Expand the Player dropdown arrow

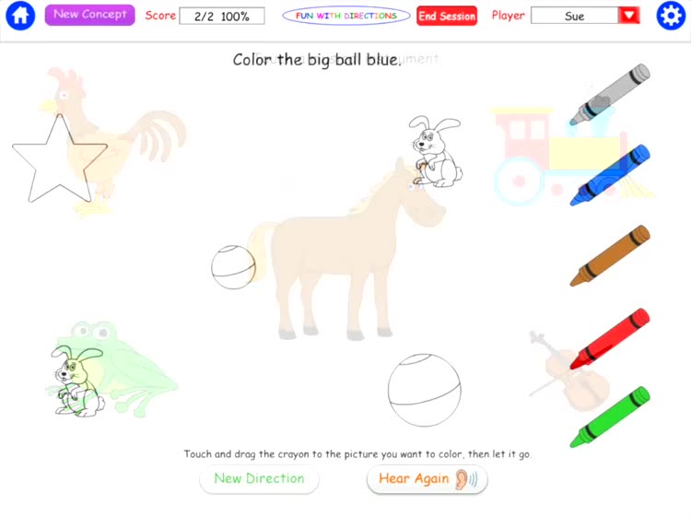click(x=629, y=16)
